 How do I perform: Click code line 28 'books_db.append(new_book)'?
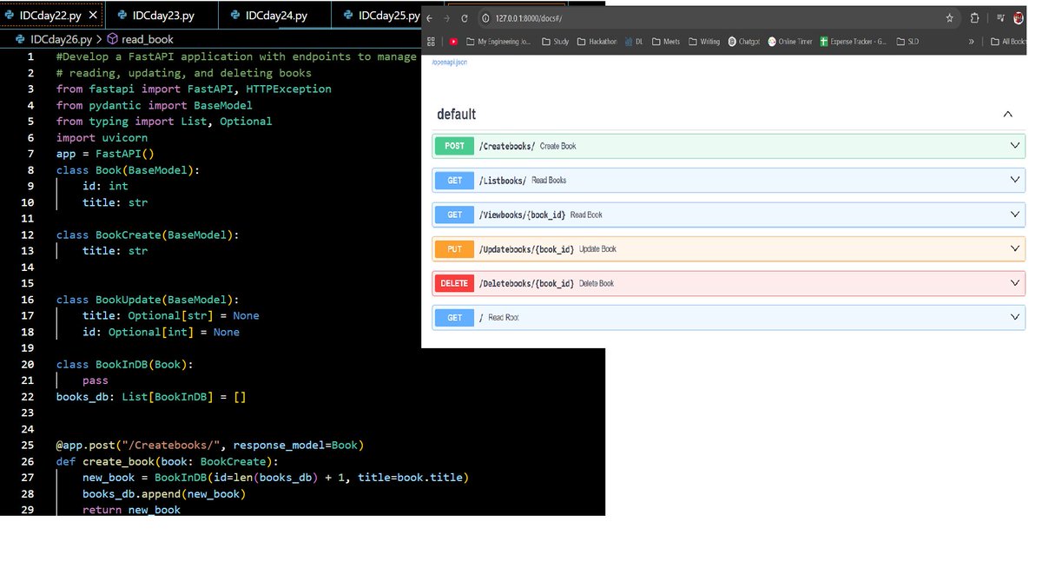[x=164, y=493]
